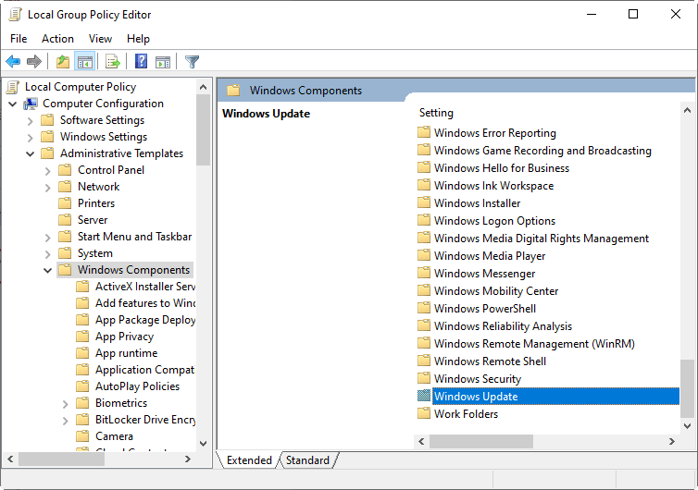Image resolution: width=698 pixels, height=490 pixels.
Task: Click the Computer Configuration computer icon
Action: coord(31,104)
